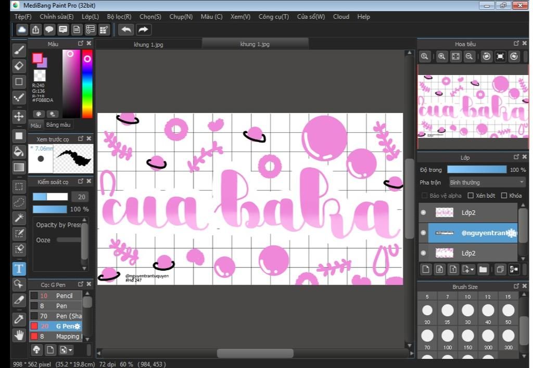
Task: Select the Hand pan tool
Action: (19, 335)
